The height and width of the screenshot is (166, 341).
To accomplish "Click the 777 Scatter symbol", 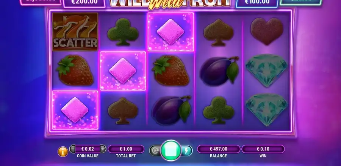I will [x=75, y=32].
